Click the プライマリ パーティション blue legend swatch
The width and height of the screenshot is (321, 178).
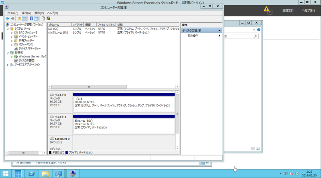[x=67, y=153]
